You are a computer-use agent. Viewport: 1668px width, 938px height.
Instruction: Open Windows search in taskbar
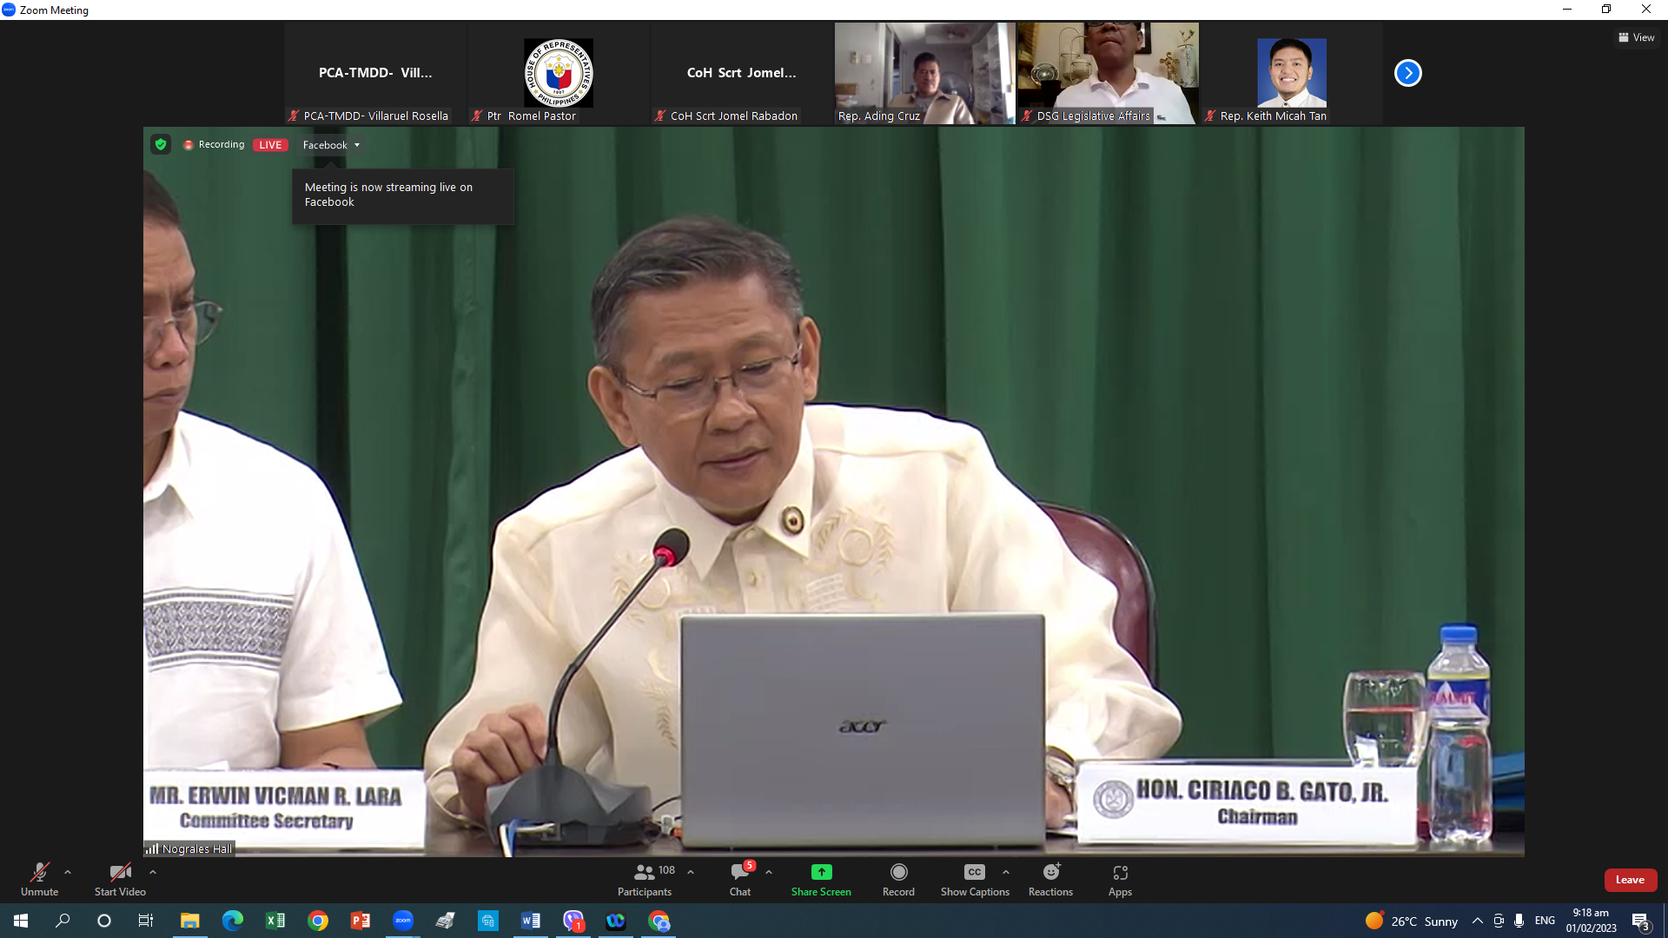[63, 921]
